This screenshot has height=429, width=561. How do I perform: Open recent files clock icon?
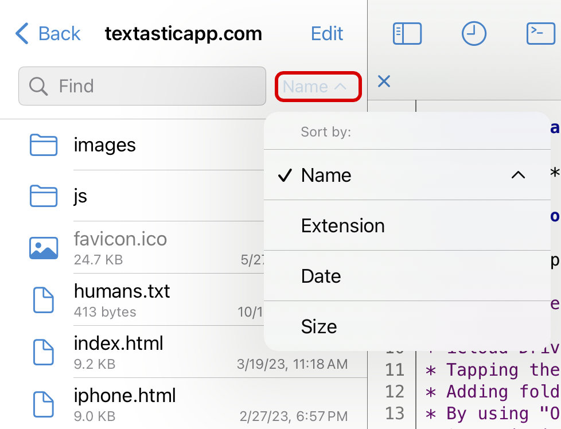click(x=474, y=34)
